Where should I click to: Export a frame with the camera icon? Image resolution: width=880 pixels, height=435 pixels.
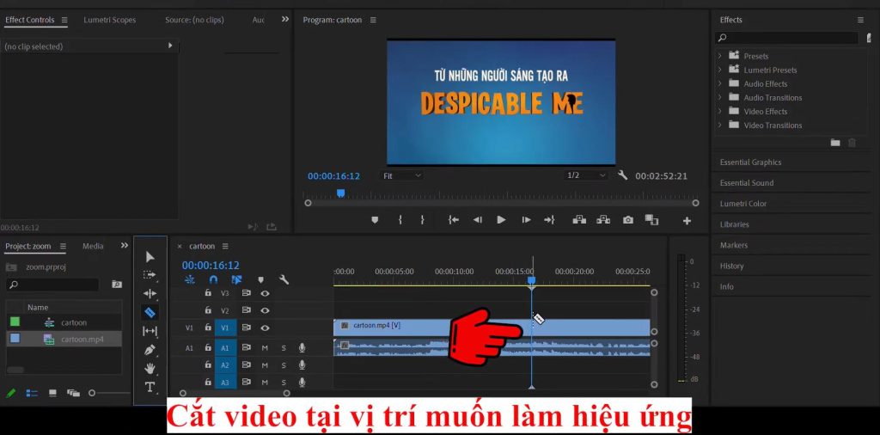[628, 220]
